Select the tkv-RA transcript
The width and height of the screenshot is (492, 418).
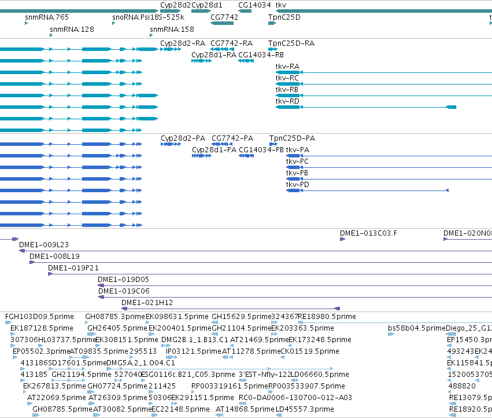click(x=287, y=67)
